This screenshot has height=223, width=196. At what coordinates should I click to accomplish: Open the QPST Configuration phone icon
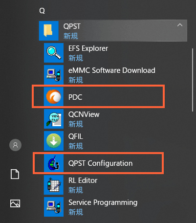click(54, 163)
